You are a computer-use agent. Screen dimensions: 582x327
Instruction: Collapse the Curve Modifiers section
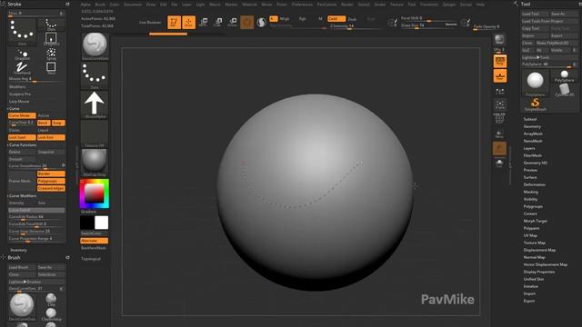[x=22, y=196]
